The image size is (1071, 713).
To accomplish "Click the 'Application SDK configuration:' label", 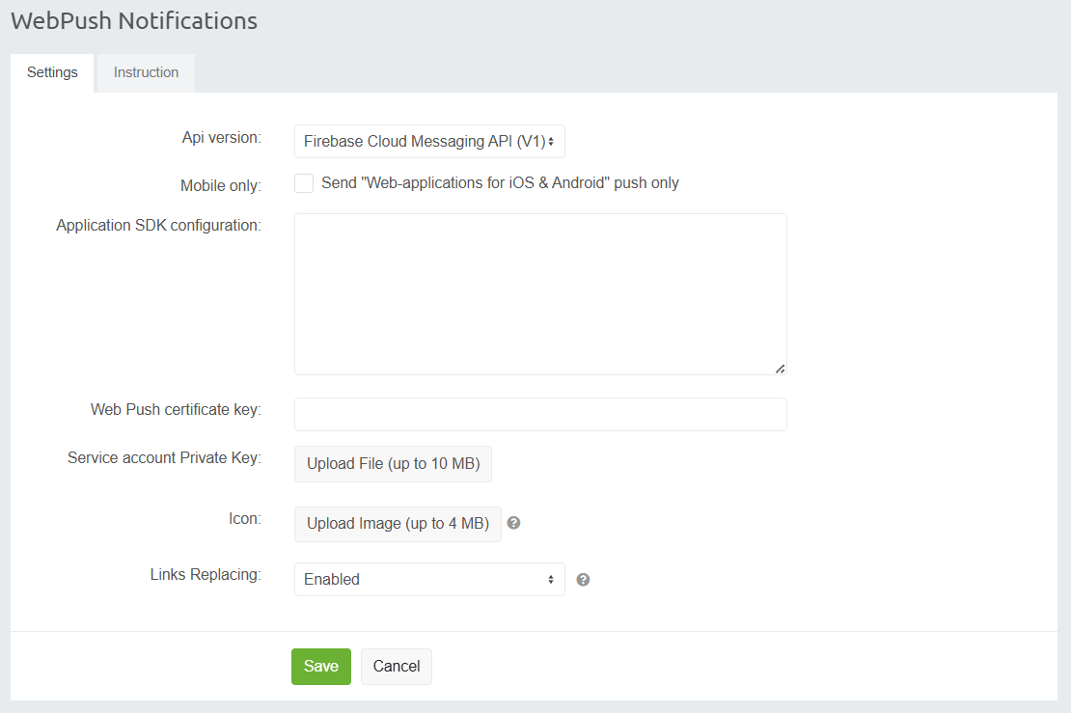I will click(x=158, y=226).
